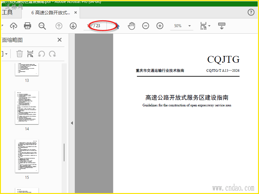Viewport: 259px width, 194px height.
Task: Rotate page clockwise in thumbnails panel
Action: click(x=52, y=54)
